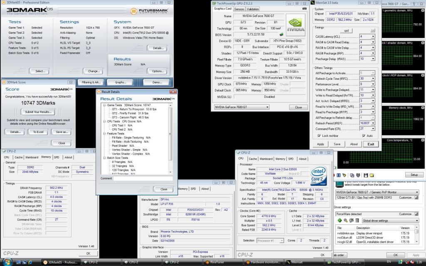This screenshot has height=266, width=426.
Task: Collapse the Game Tests tree node
Action: click(104, 105)
